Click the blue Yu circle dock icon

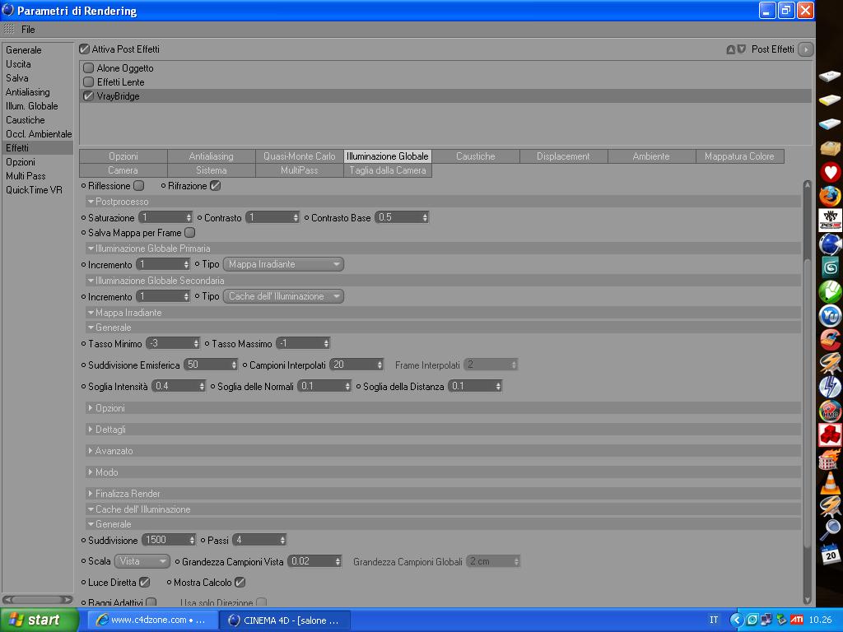pyautogui.click(x=830, y=315)
